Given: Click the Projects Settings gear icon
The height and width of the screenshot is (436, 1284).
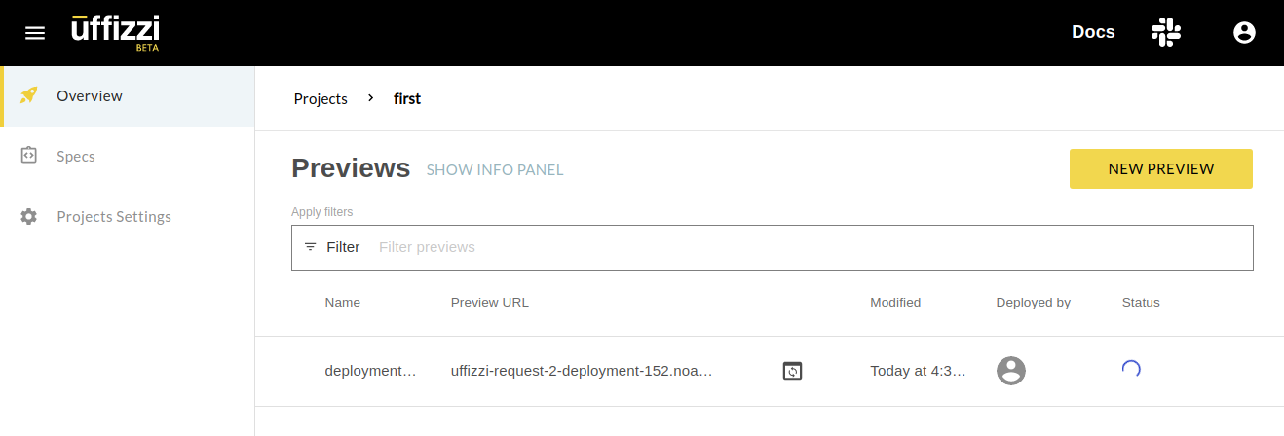Looking at the screenshot, I should pyautogui.click(x=29, y=216).
